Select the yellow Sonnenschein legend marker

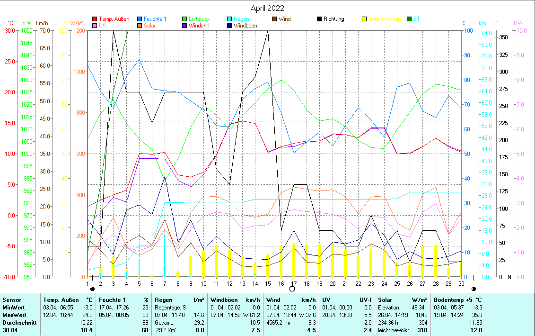pyautogui.click(x=364, y=19)
